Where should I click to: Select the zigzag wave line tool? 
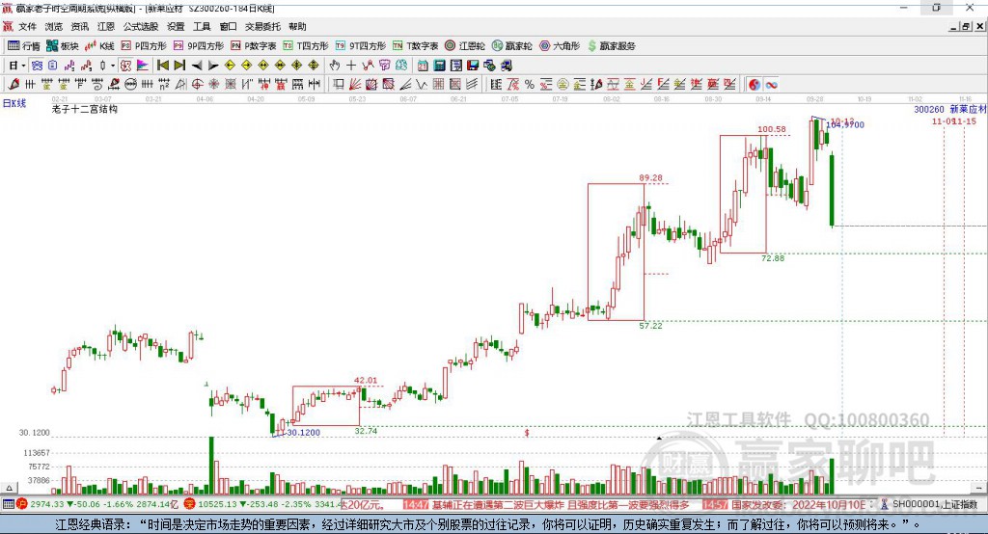click(422, 84)
